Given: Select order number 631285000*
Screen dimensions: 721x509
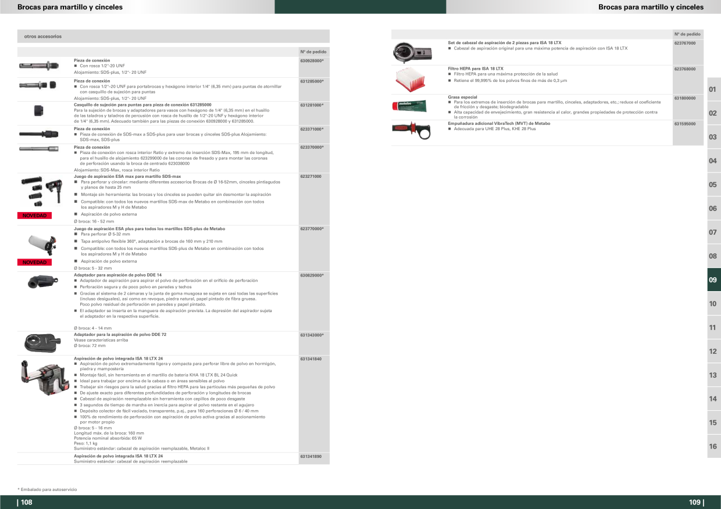Looking at the screenshot, I should (312, 81).
